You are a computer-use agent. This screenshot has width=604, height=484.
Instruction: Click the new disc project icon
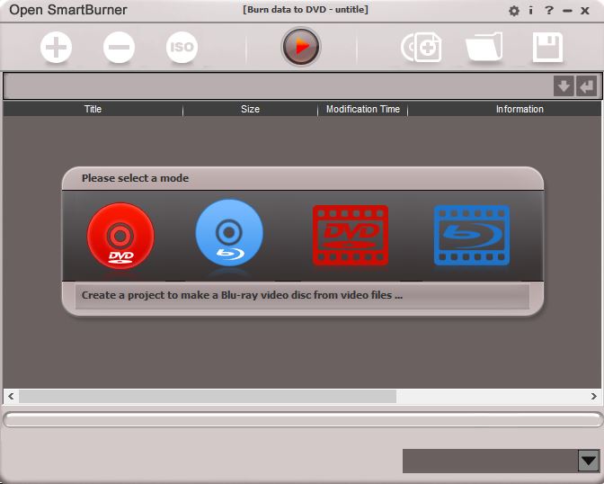(422, 47)
